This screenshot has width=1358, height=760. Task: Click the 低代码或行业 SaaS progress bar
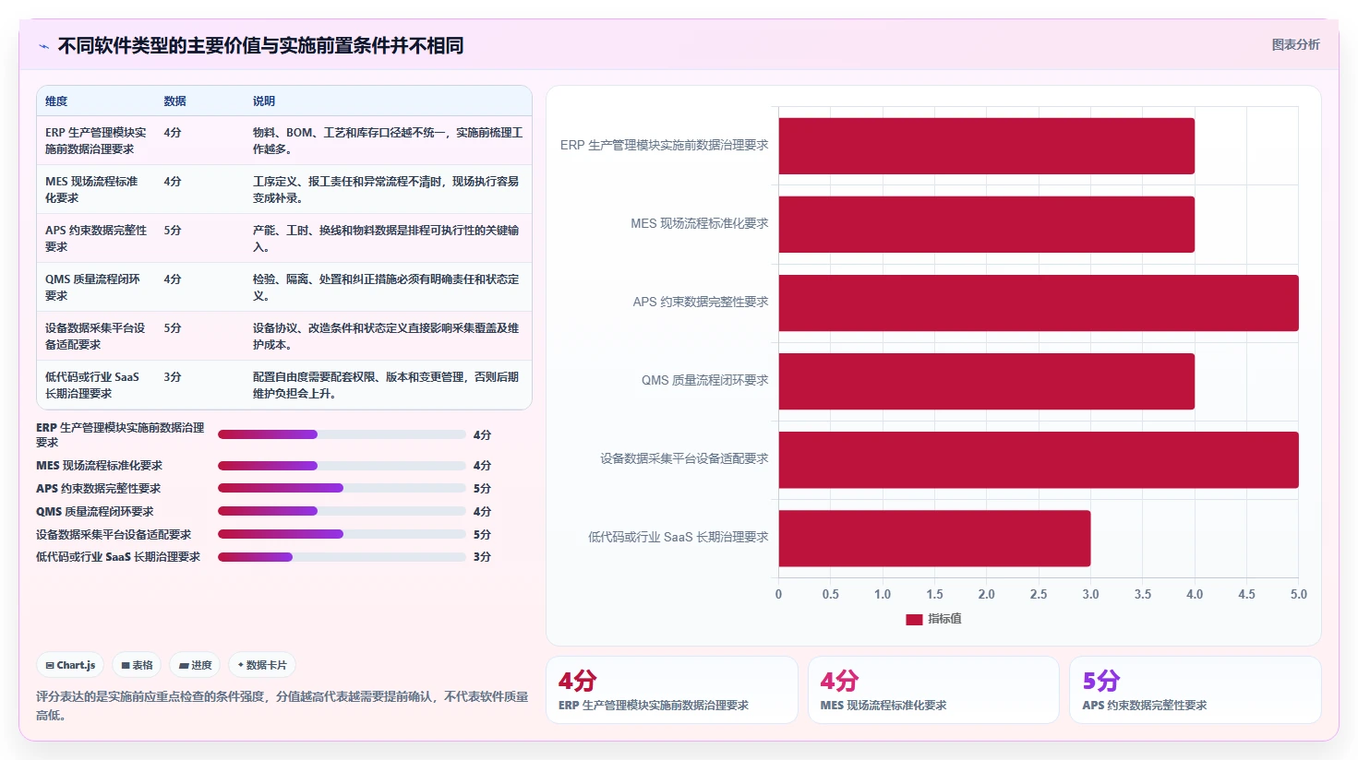point(342,557)
